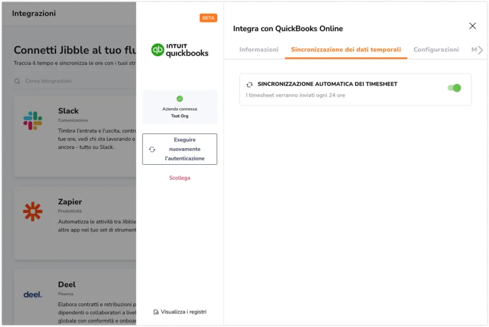489x327 pixels.
Task: Open the Deel integration card title
Action: [67, 284]
